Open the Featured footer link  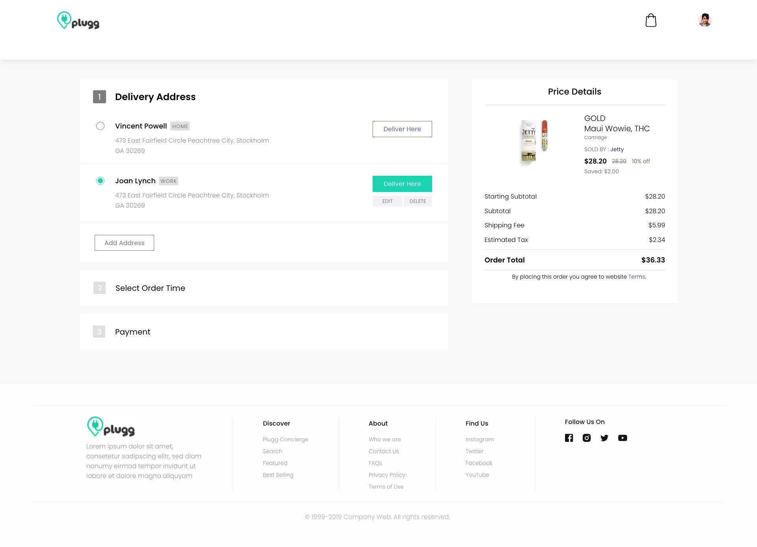(x=275, y=463)
